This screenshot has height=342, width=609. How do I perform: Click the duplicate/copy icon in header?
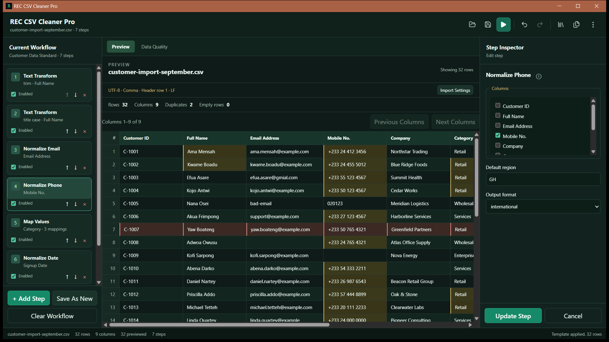(576, 25)
